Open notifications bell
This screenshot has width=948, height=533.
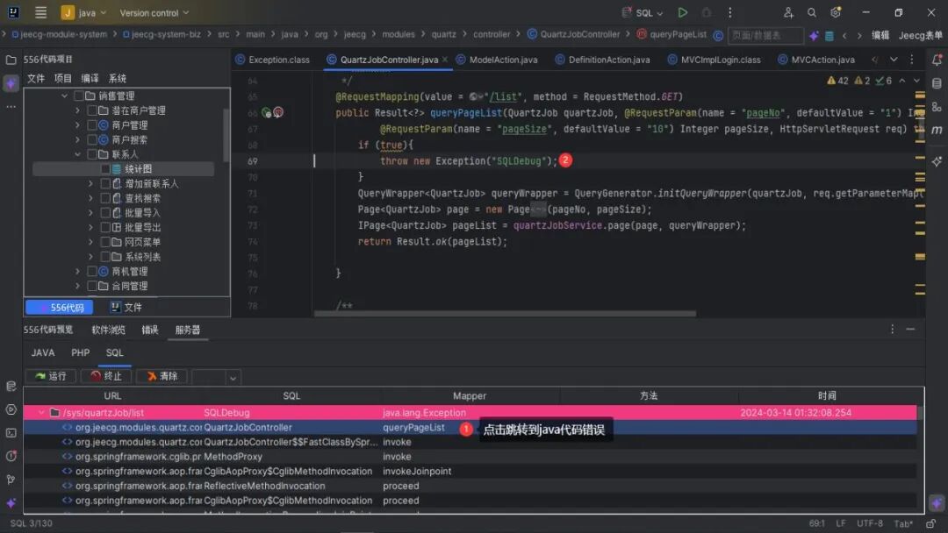click(937, 60)
